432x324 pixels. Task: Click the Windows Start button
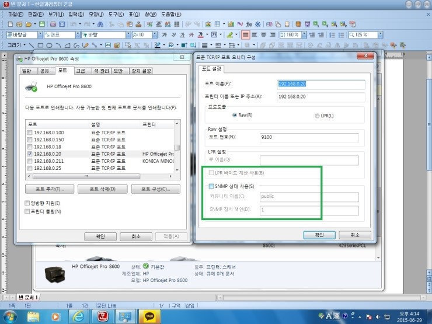[11, 316]
